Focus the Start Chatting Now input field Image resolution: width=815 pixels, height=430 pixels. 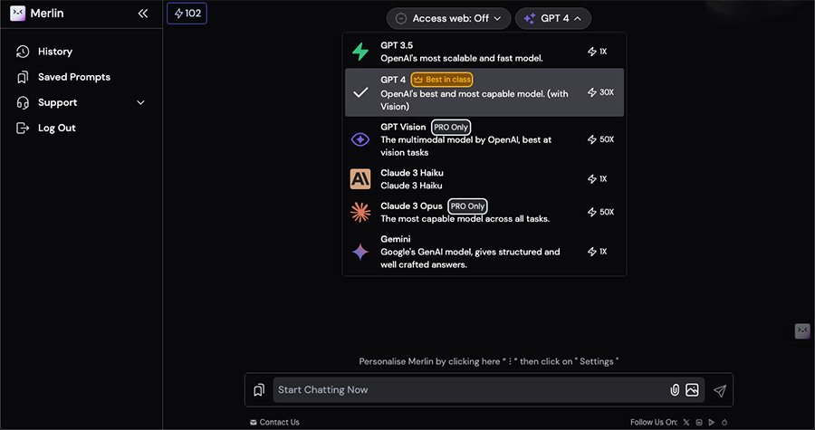[466, 390]
